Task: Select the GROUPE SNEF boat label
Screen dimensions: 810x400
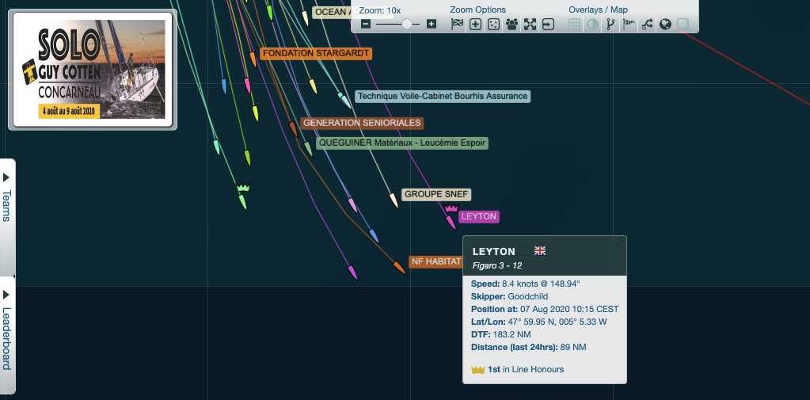Action: [436, 195]
